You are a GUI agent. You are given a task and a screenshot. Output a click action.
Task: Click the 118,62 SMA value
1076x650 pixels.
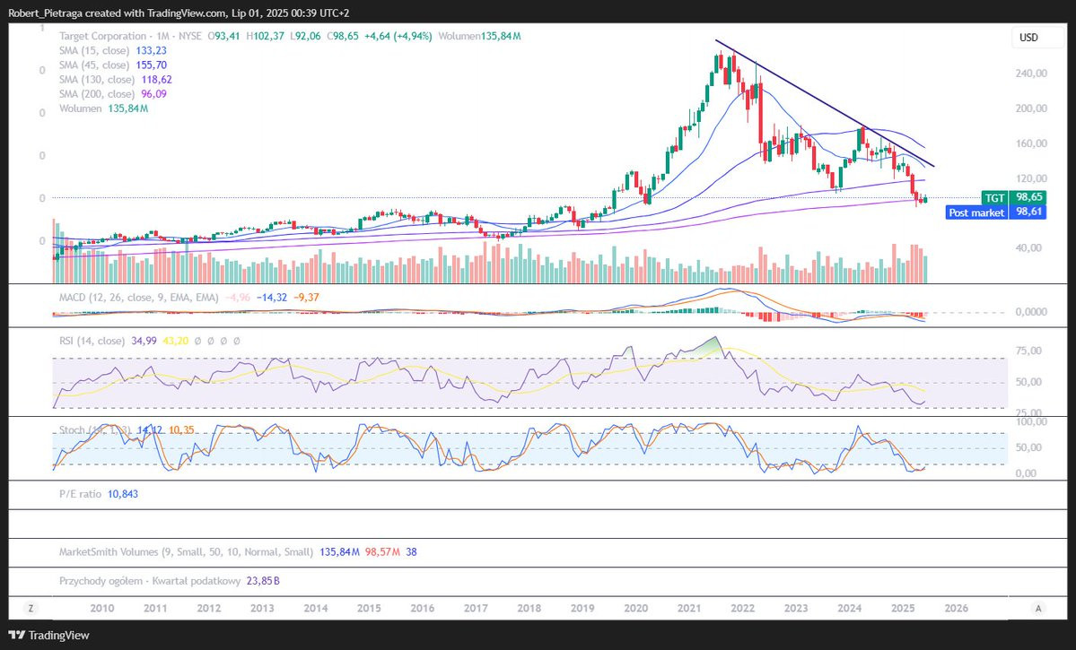(x=156, y=80)
